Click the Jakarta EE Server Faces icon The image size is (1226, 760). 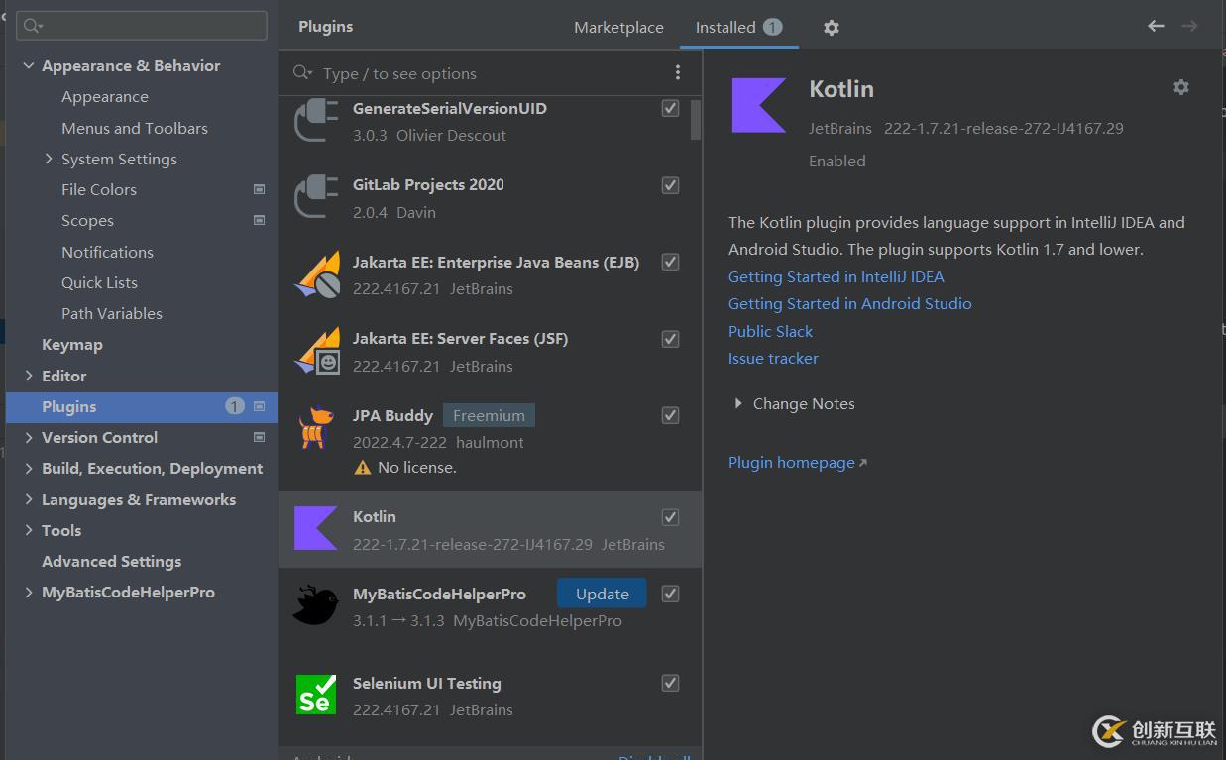pyautogui.click(x=318, y=351)
